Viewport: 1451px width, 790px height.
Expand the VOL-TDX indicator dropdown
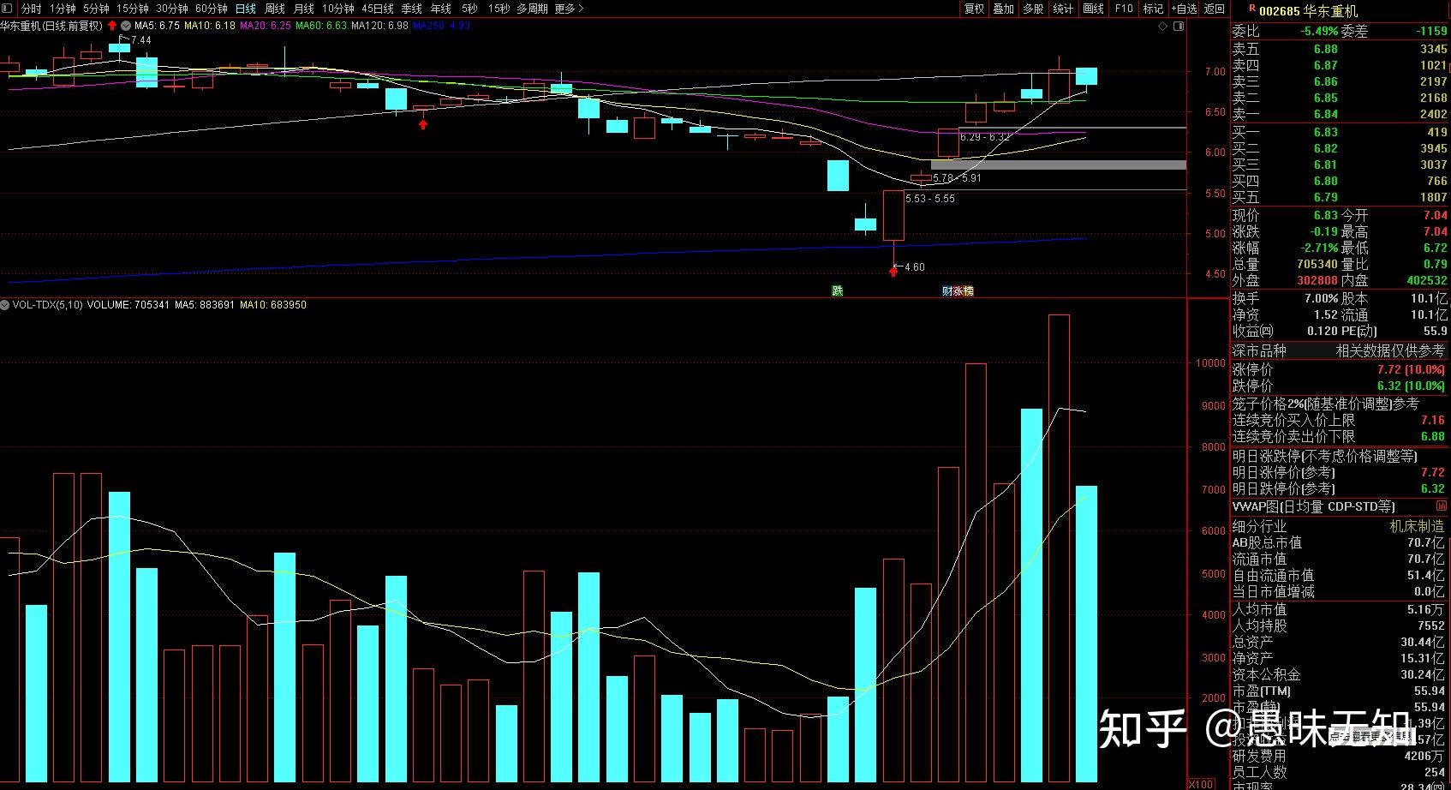point(5,305)
